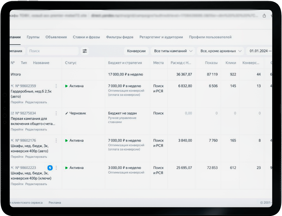Open the date range picker 01.01.2024
This screenshot has height=216, width=282.
259,51
